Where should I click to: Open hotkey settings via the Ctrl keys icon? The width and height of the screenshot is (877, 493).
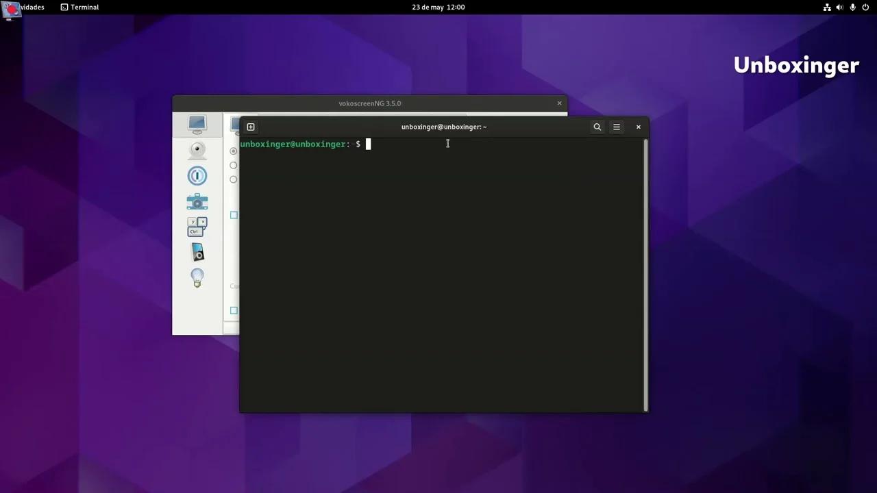coord(197,226)
